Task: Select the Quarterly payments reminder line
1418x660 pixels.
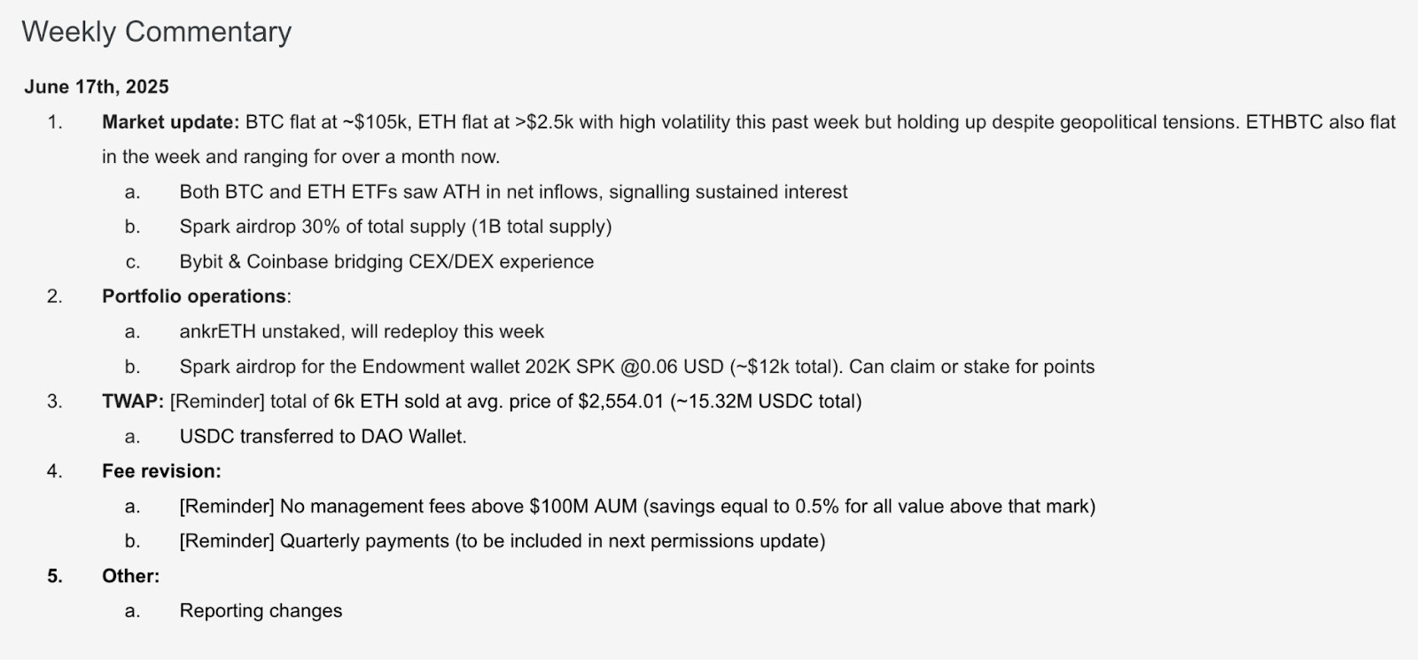Action: click(x=502, y=541)
